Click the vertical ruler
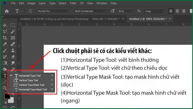The image size is (193, 109). [x=20, y=68]
